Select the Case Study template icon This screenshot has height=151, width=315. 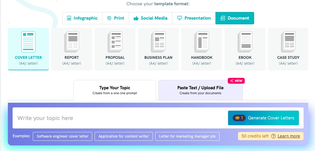288,42
